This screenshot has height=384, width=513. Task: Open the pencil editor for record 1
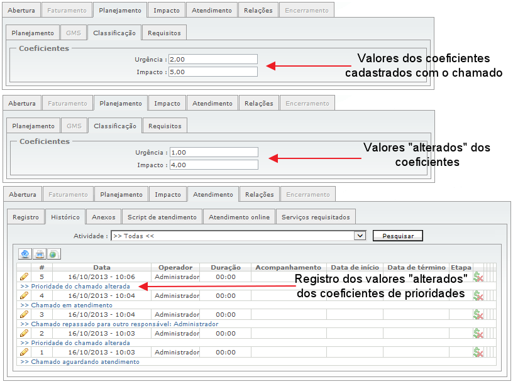(x=24, y=351)
